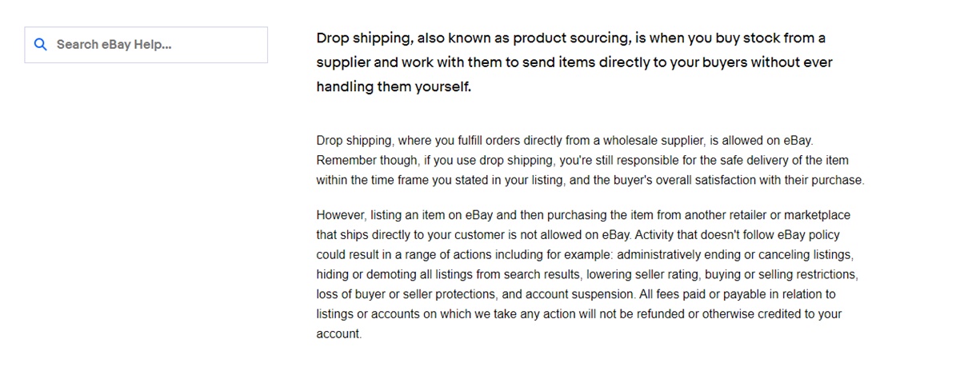Select paragraph starting "Drop shipping, where you fulfill"
Image resolution: width=960 pixels, height=379 pixels.
coord(590,160)
